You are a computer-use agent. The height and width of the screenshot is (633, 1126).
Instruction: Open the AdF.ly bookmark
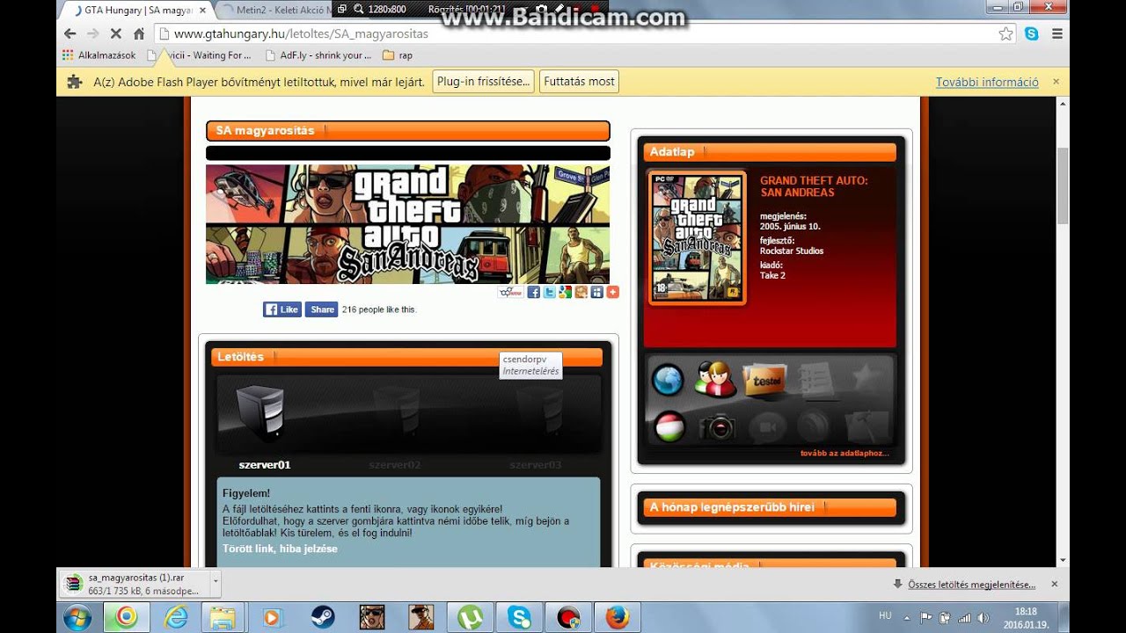(x=319, y=55)
